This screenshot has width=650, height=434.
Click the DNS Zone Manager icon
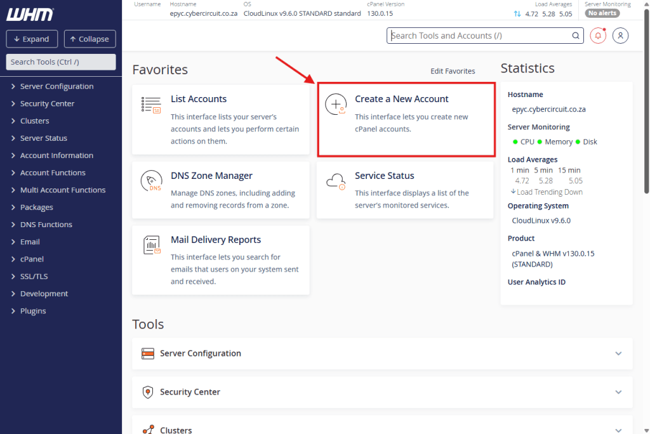point(151,182)
